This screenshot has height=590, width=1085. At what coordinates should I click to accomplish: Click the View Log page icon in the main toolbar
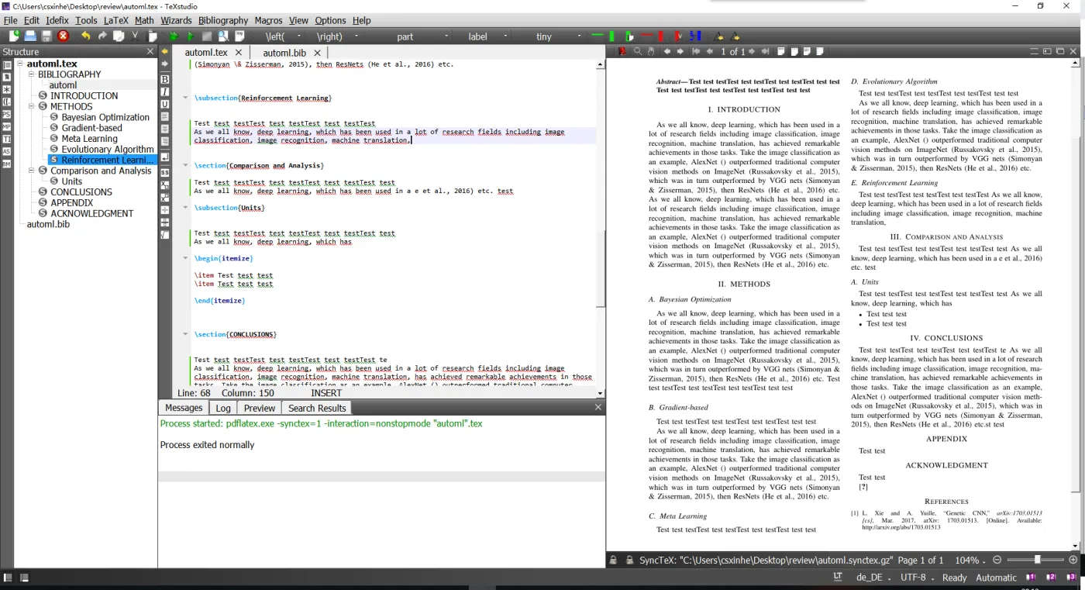[x=239, y=36]
